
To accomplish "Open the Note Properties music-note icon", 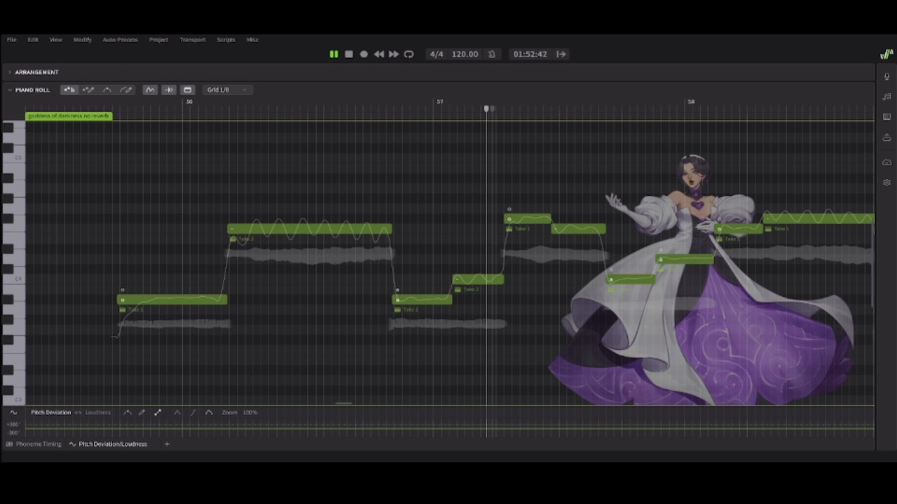I will pos(886,97).
